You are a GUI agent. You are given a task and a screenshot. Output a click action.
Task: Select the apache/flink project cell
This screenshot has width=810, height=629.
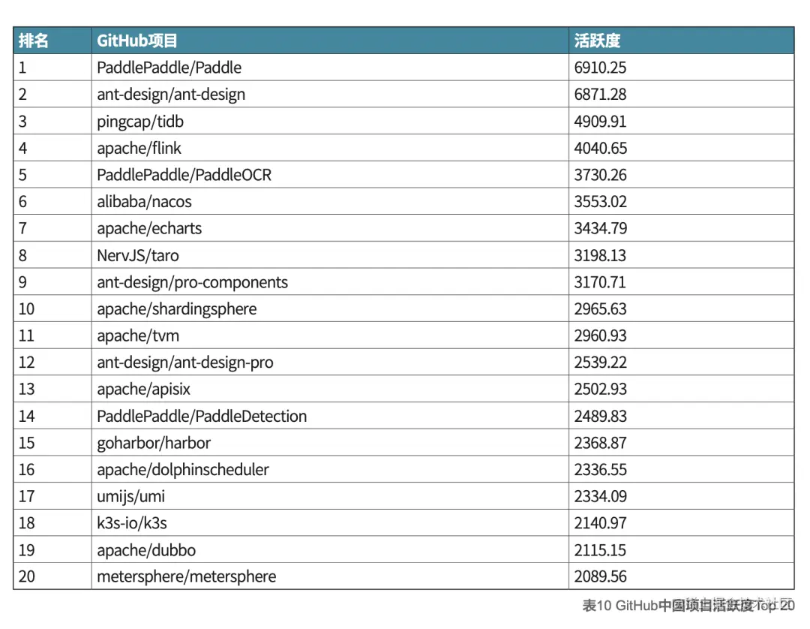tap(330, 148)
